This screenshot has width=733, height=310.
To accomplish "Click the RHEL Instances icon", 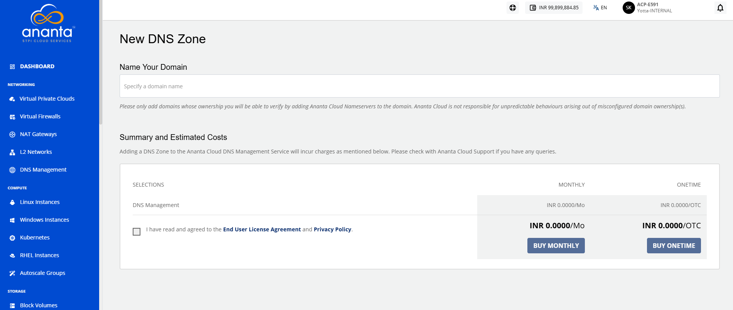I will [x=12, y=256].
